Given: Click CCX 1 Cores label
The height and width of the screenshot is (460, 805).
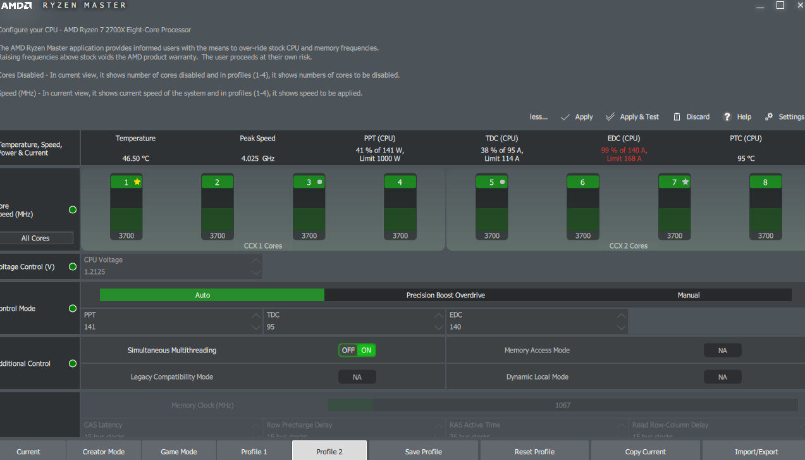Looking at the screenshot, I should click(x=263, y=246).
